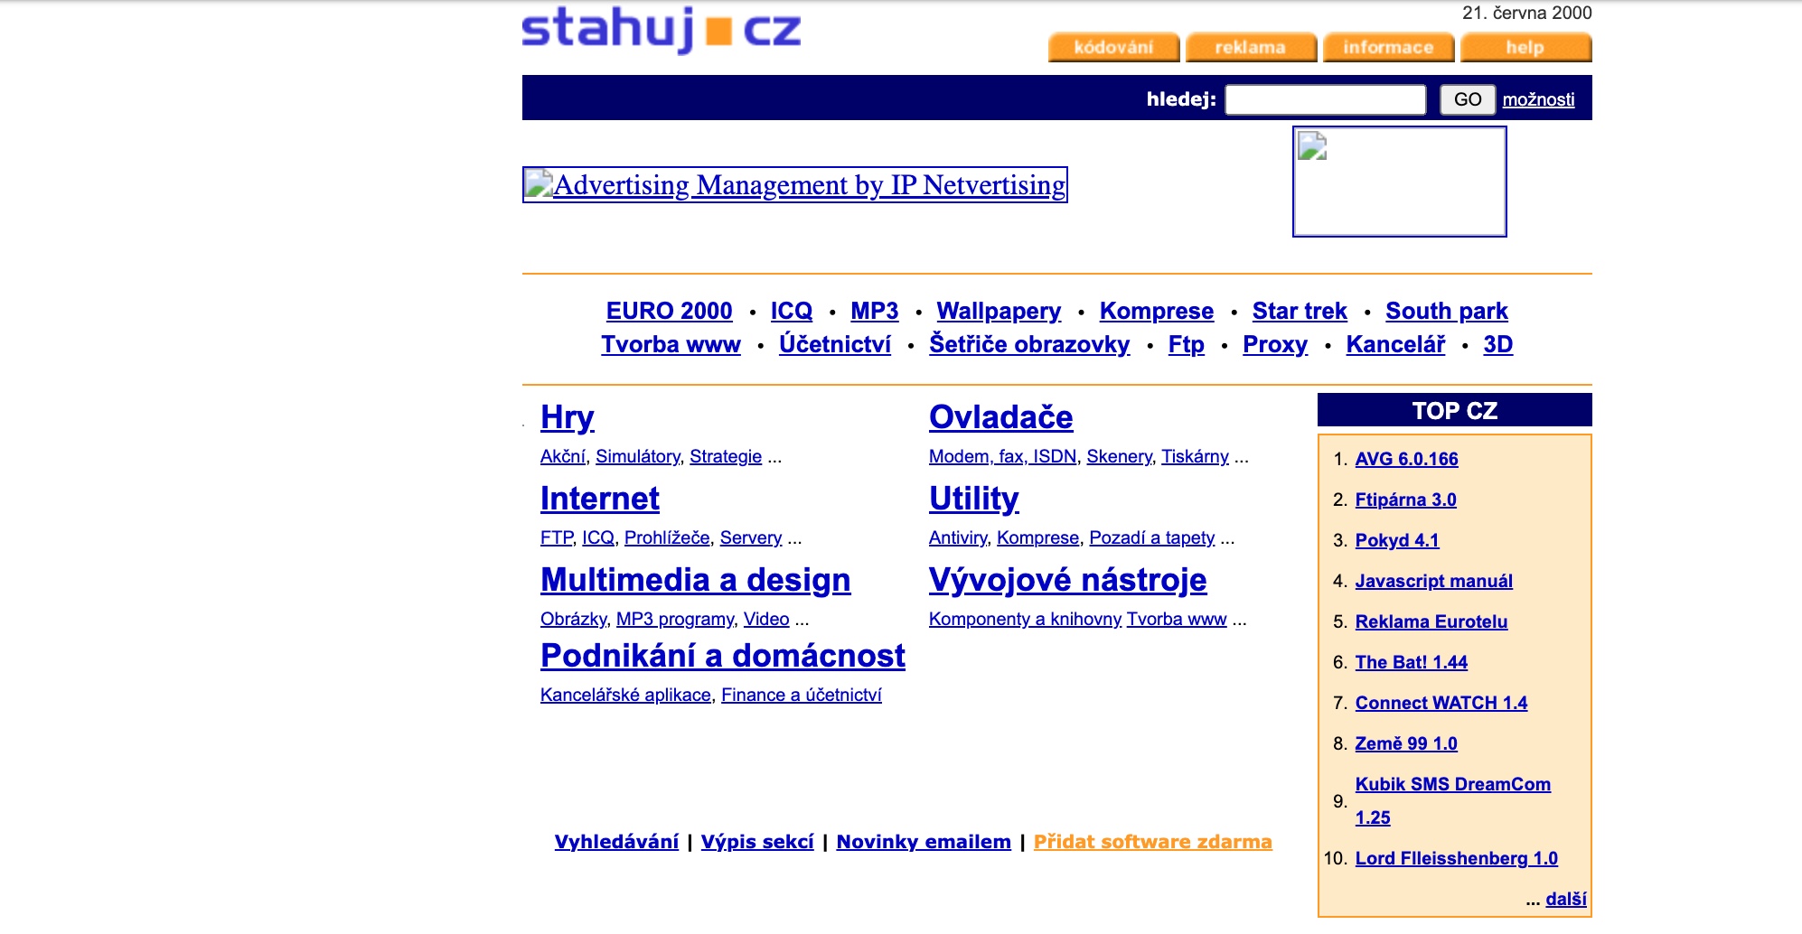Screen dimensions: 1802x934
Task: Select Strategie subcategory
Action: (x=726, y=456)
